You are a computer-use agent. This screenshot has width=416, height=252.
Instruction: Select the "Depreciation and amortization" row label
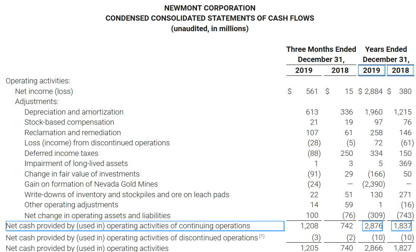(74, 112)
